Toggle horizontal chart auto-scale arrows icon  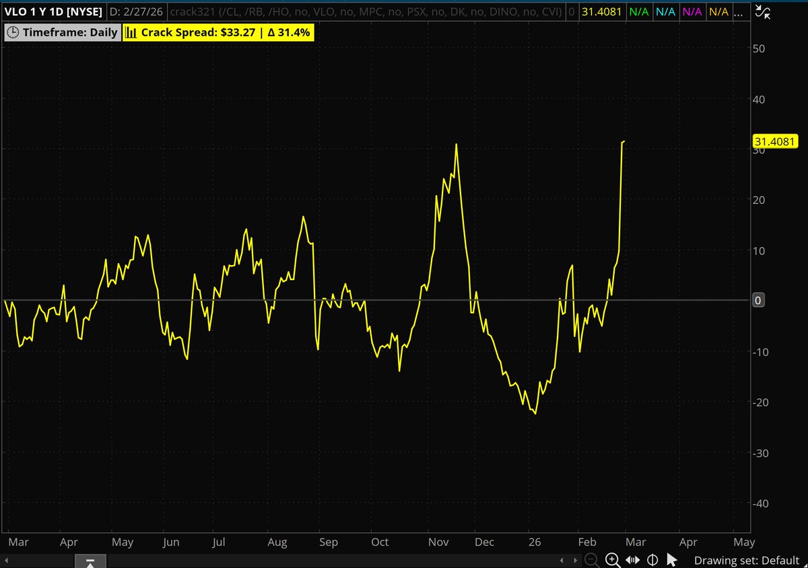click(633, 560)
